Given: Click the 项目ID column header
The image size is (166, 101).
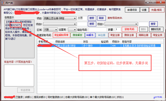Looking at the screenshot, I should tap(116, 42).
